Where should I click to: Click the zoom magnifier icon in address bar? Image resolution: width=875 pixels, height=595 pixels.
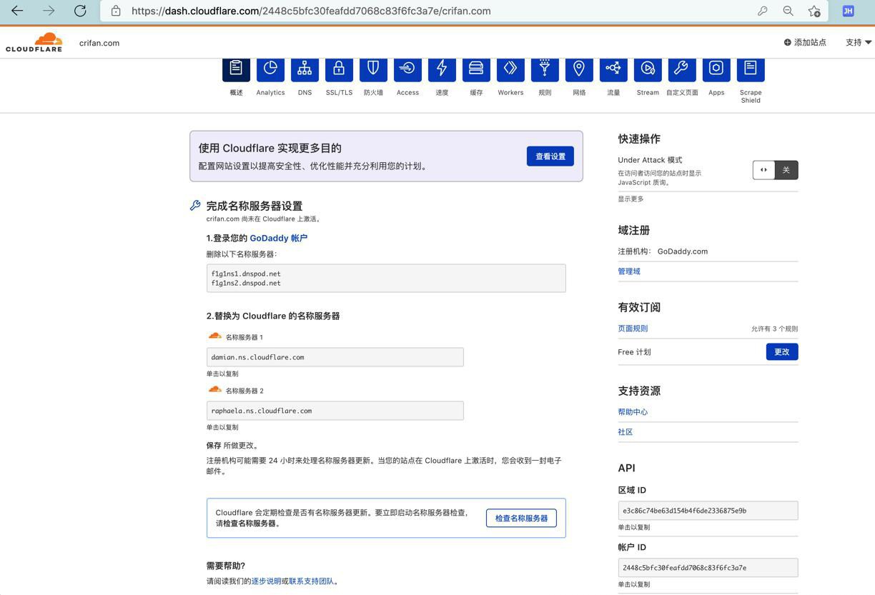788,11
